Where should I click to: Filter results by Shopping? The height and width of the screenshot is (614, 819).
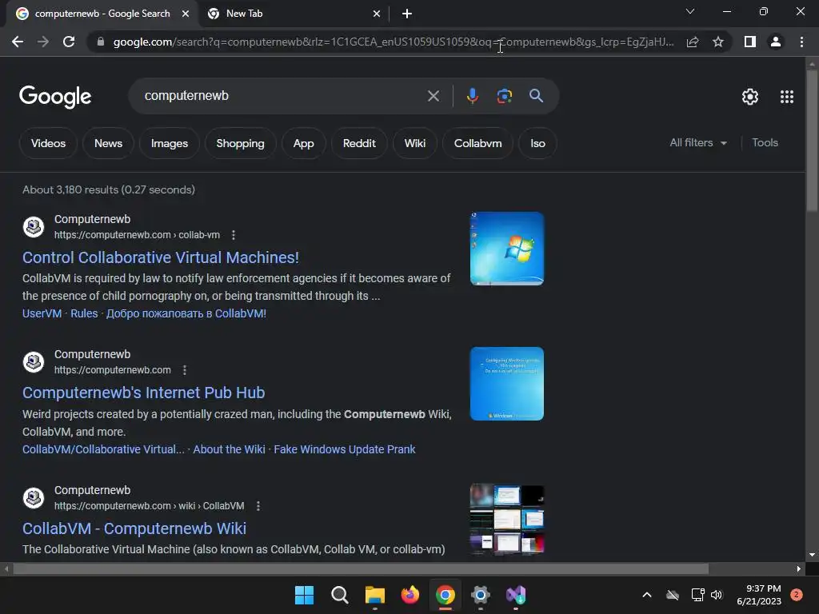pyautogui.click(x=240, y=143)
